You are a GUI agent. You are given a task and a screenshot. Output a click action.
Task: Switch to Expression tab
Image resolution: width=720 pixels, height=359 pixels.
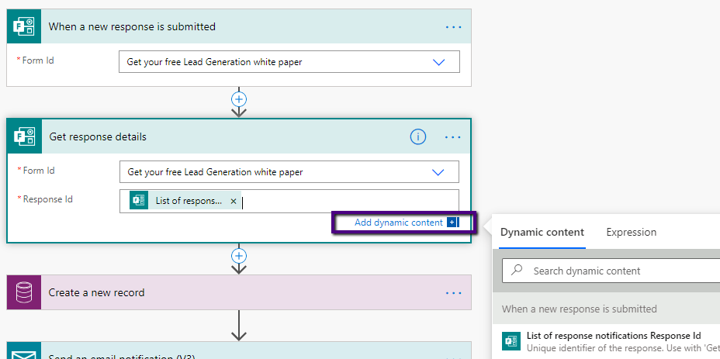click(631, 232)
